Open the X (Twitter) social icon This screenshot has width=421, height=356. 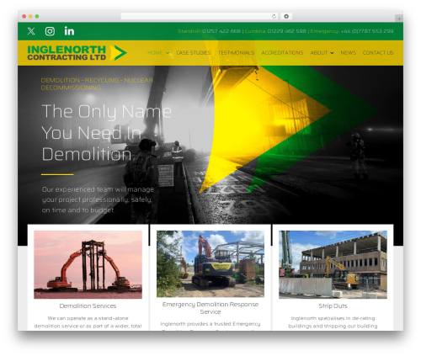pos(31,31)
